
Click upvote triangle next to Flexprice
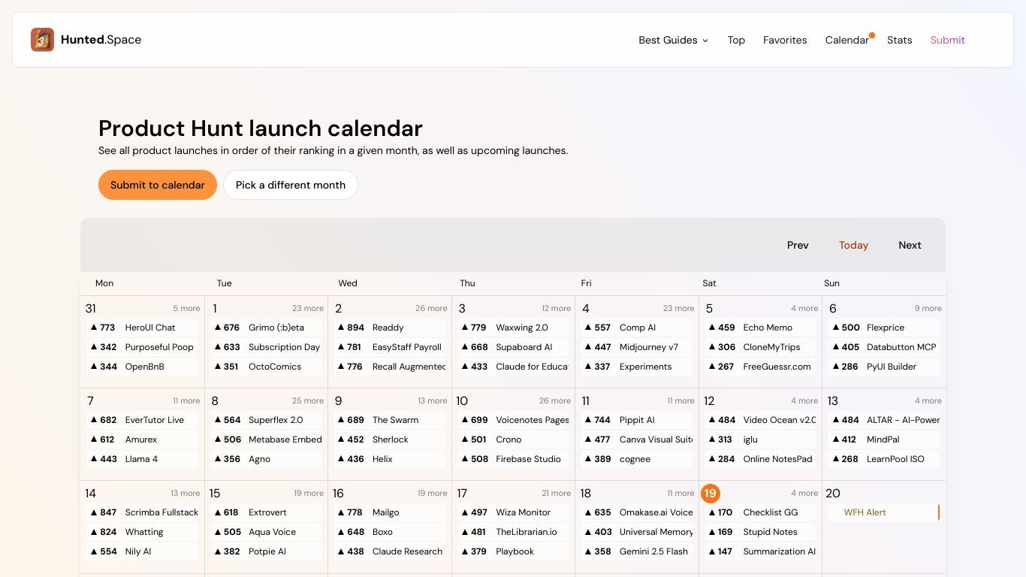tap(835, 328)
